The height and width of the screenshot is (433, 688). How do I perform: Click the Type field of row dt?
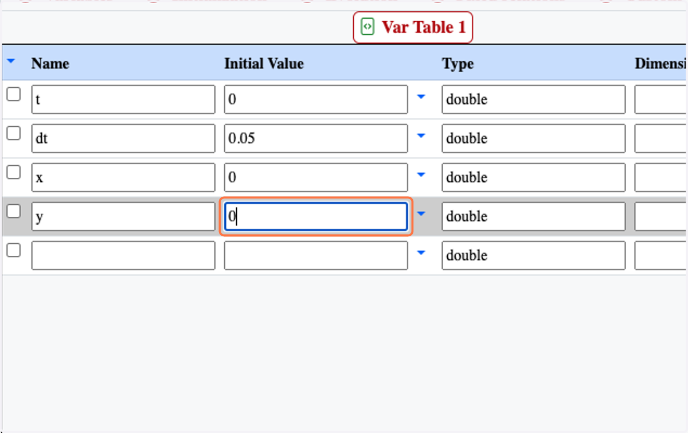click(x=534, y=139)
